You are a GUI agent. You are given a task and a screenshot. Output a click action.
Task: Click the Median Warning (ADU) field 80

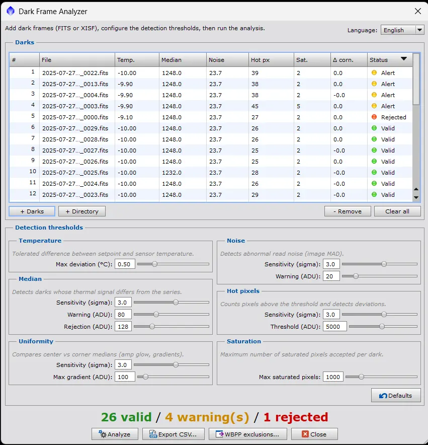(x=123, y=315)
